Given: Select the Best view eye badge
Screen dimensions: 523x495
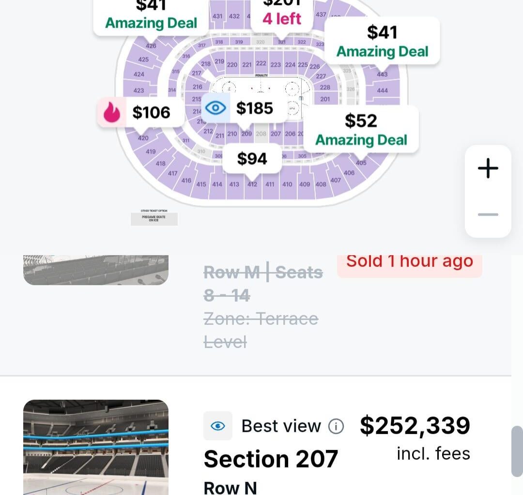Looking at the screenshot, I should pyautogui.click(x=218, y=426).
